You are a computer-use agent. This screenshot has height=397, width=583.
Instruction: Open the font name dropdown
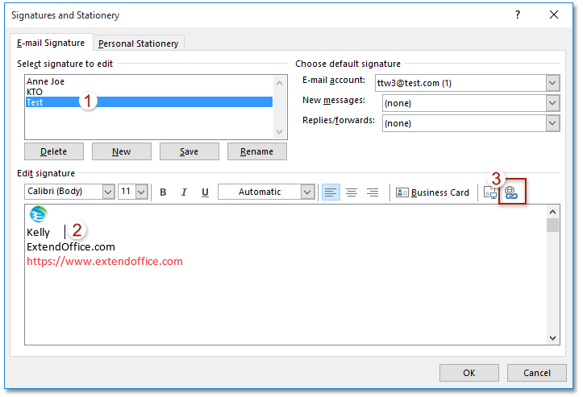pyautogui.click(x=108, y=192)
